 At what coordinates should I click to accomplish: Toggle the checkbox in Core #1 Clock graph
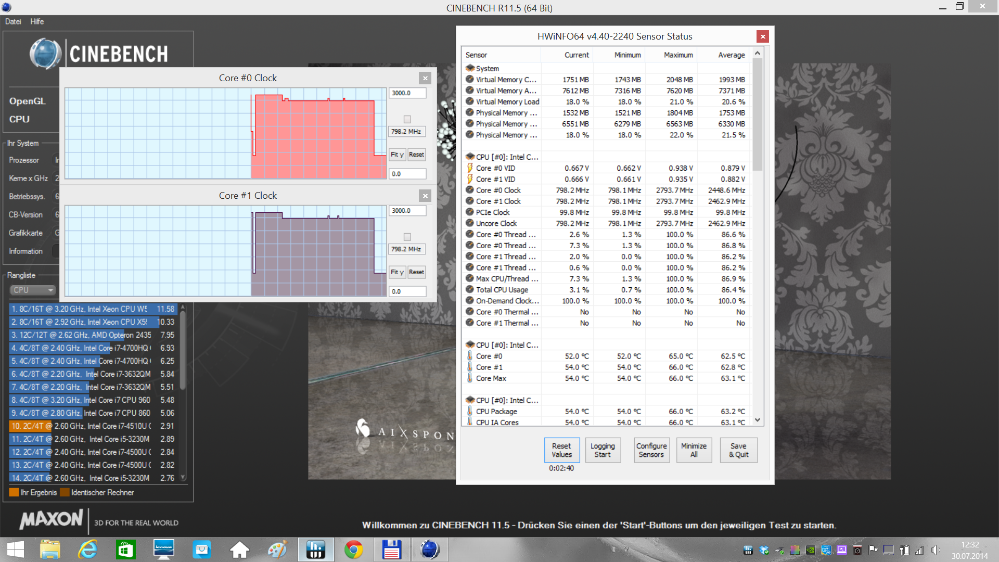point(407,237)
